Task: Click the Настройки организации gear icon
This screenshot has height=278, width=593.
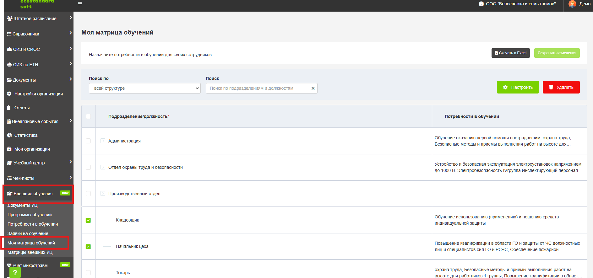Action: 9,94
